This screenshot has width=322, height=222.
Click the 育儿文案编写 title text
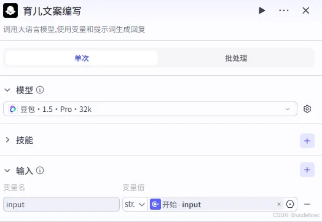(x=52, y=11)
